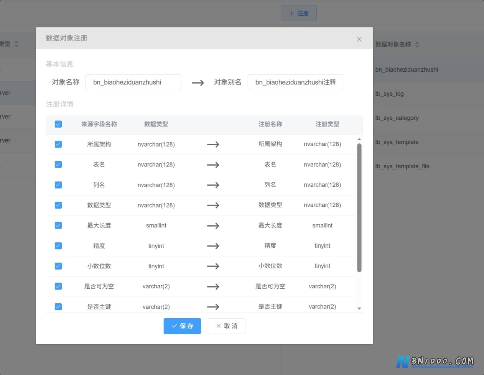The width and height of the screenshot is (484, 375).
Task: Click the scroll-down arrow of field list
Action: tap(359, 308)
